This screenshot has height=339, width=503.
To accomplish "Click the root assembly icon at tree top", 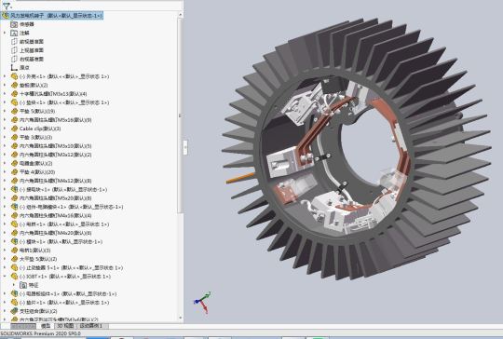I will [6, 15].
